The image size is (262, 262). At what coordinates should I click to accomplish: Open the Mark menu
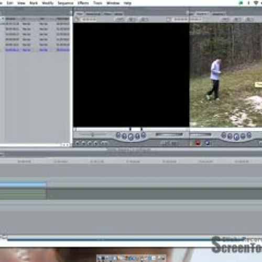34,3
